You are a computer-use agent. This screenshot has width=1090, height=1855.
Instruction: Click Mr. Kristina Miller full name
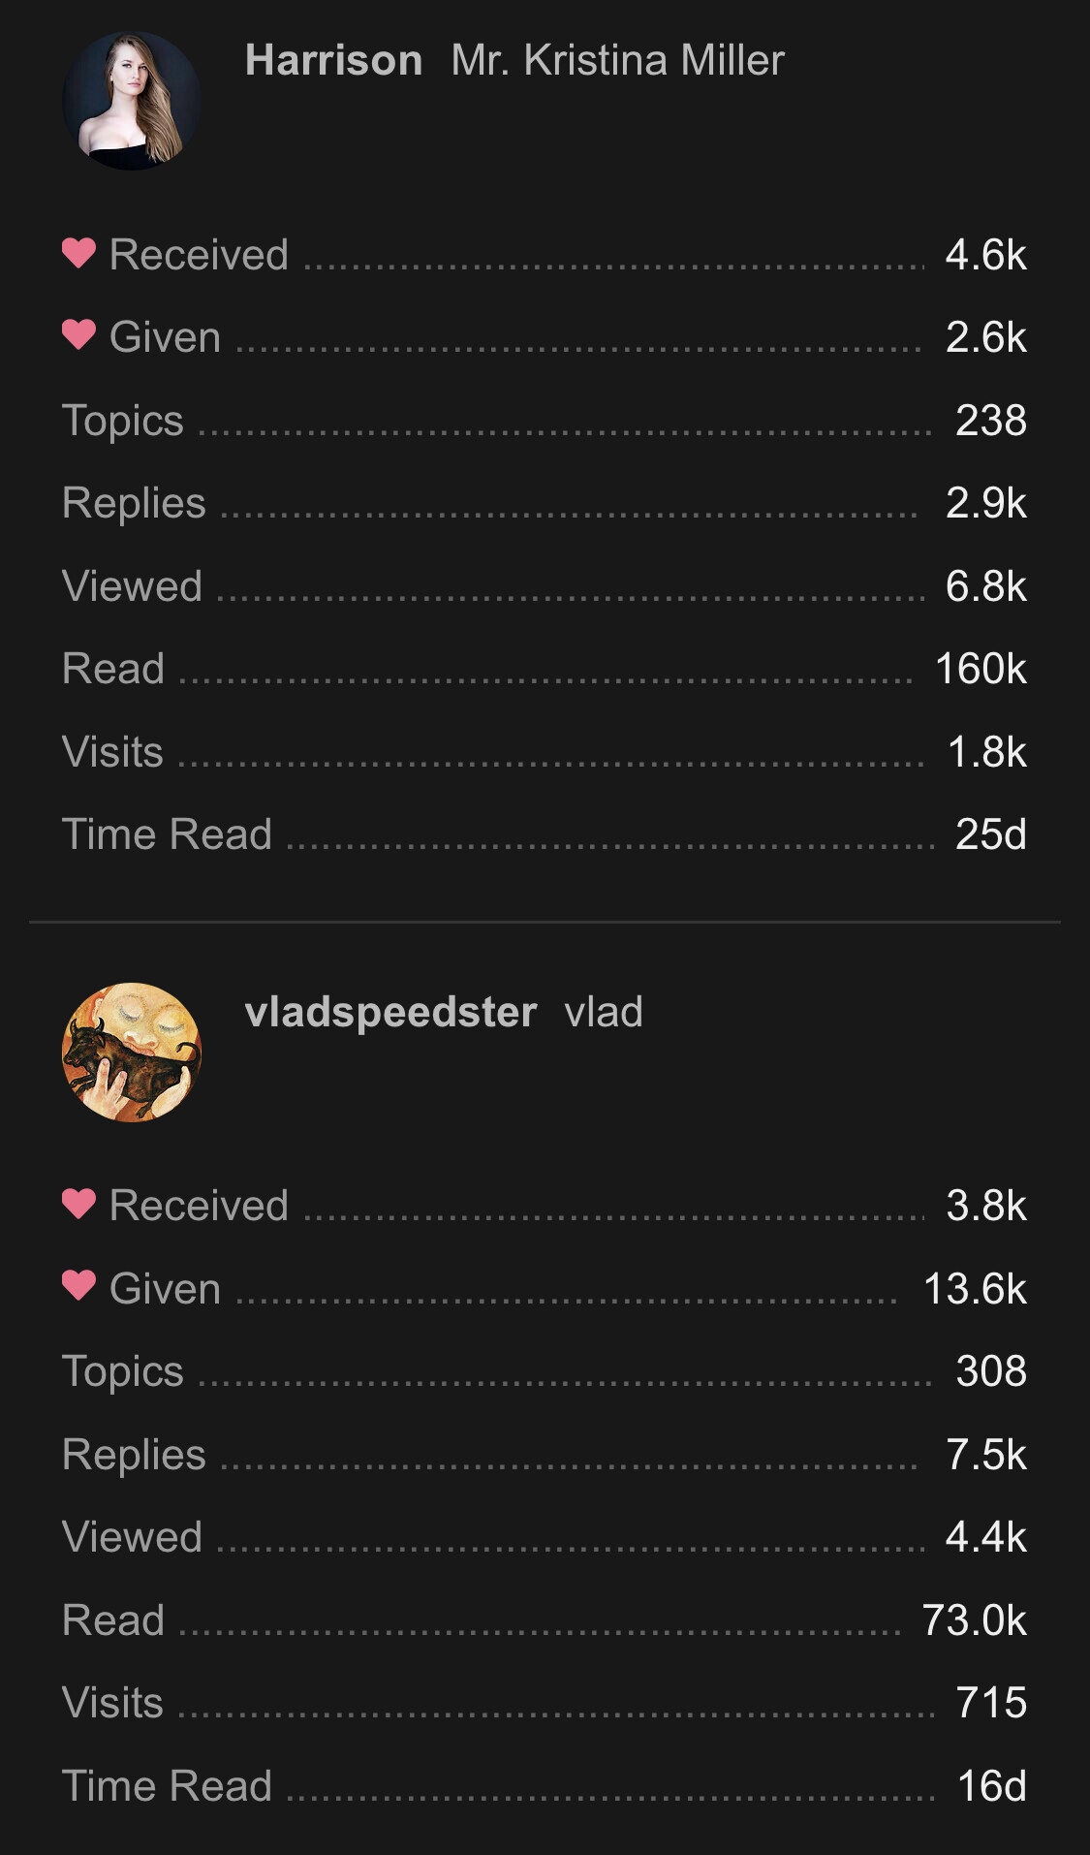click(x=617, y=60)
